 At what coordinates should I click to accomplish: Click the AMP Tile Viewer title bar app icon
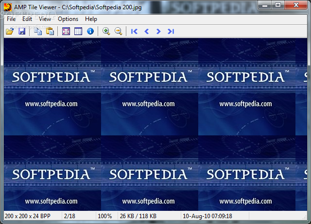pyautogui.click(x=8, y=7)
